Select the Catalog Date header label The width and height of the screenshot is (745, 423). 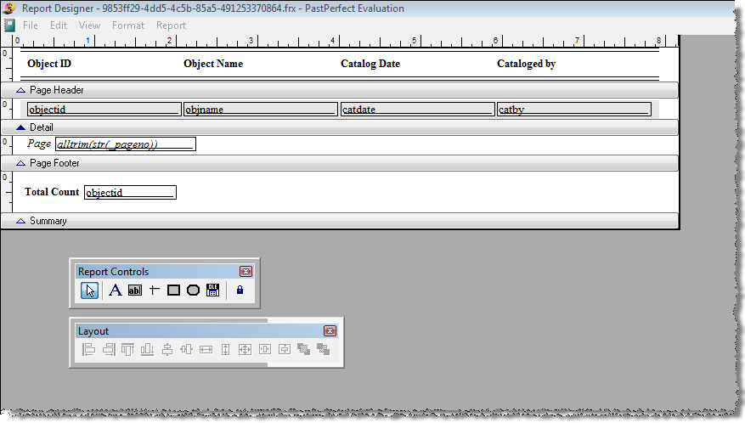tap(370, 64)
